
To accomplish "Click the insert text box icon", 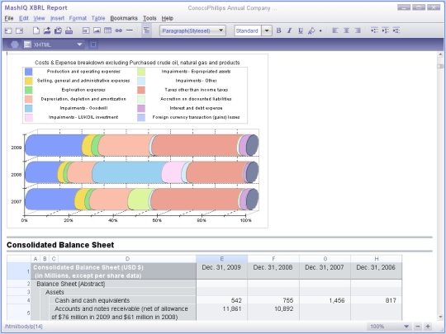I will (86, 31).
